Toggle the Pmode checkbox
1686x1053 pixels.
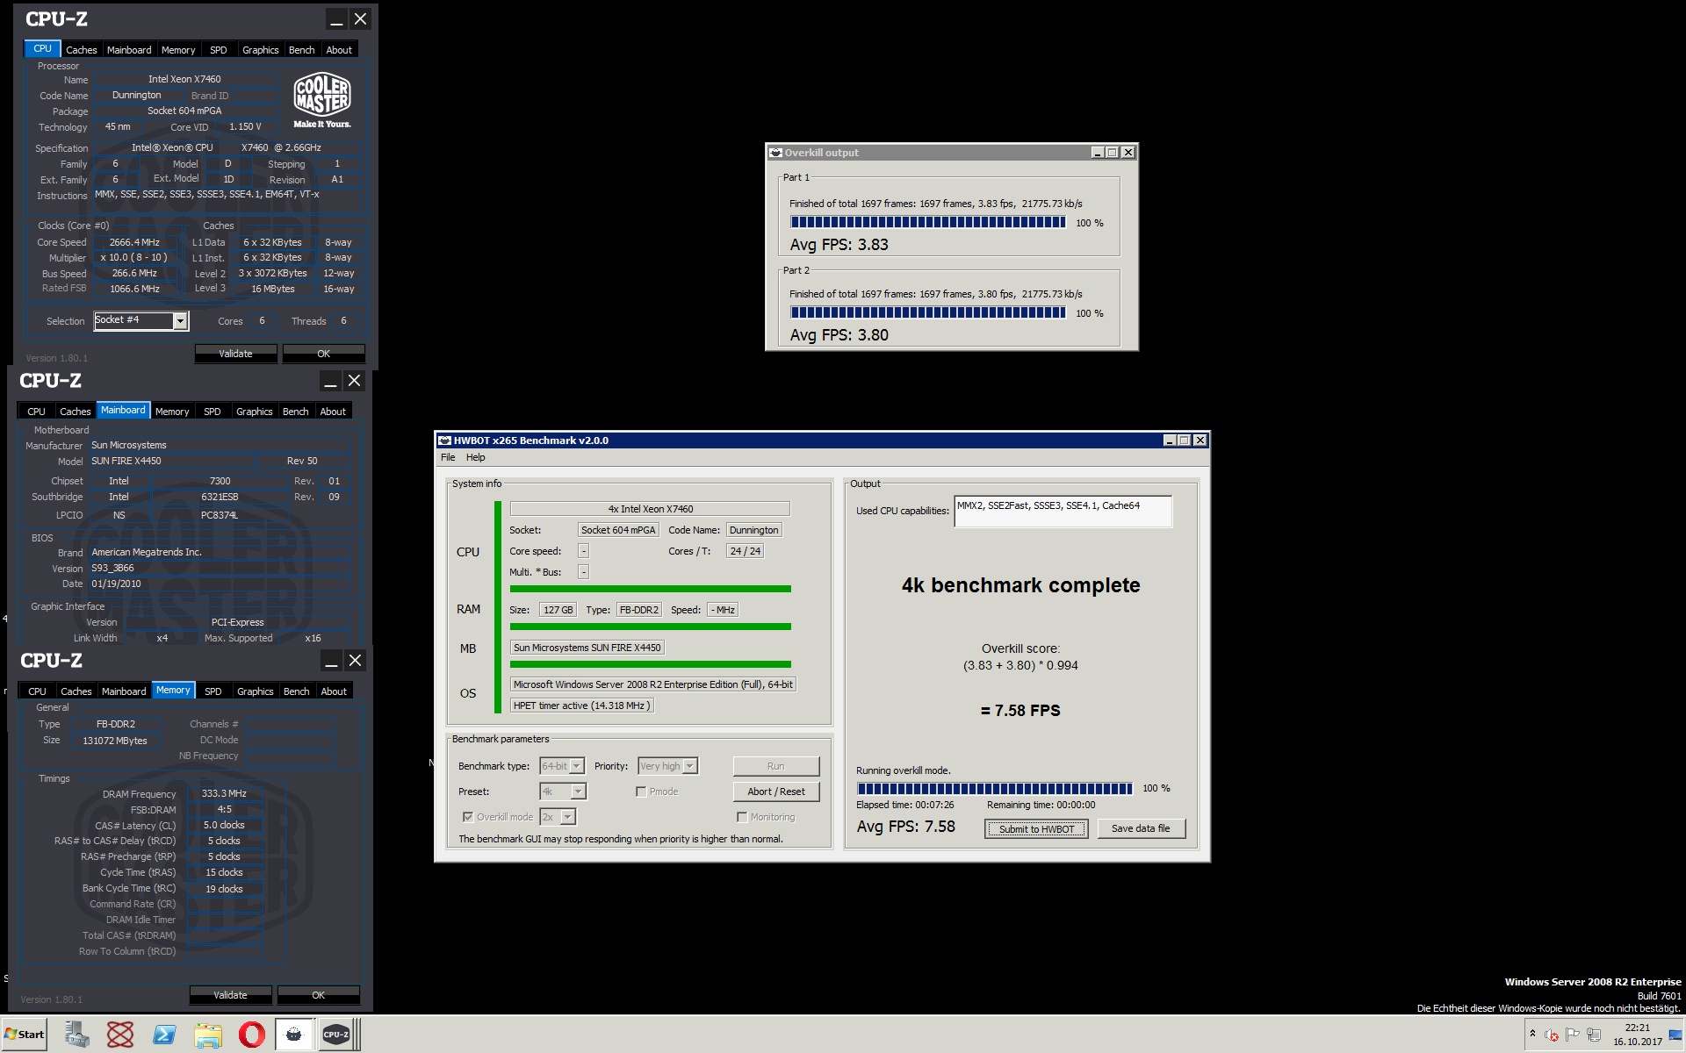pyautogui.click(x=641, y=792)
